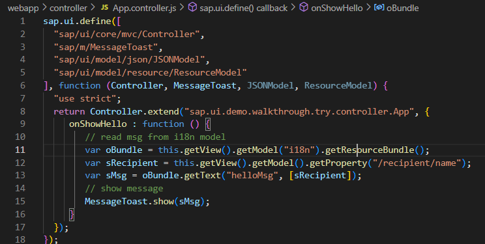The width and height of the screenshot is (485, 244).
Task: Click the return keyword on line 8
Action: [69, 111]
